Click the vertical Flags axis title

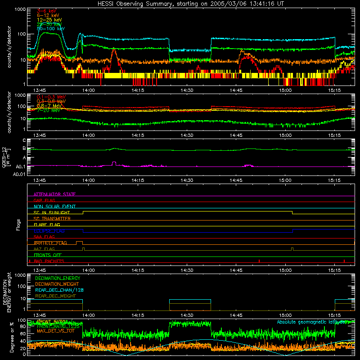click(18, 225)
